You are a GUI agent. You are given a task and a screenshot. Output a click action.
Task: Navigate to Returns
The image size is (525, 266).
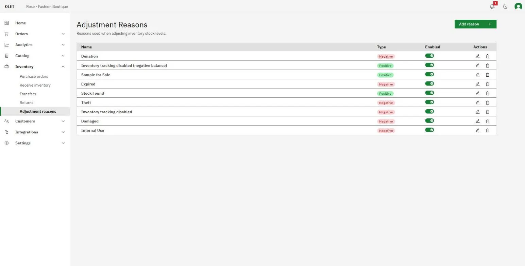coord(27,102)
